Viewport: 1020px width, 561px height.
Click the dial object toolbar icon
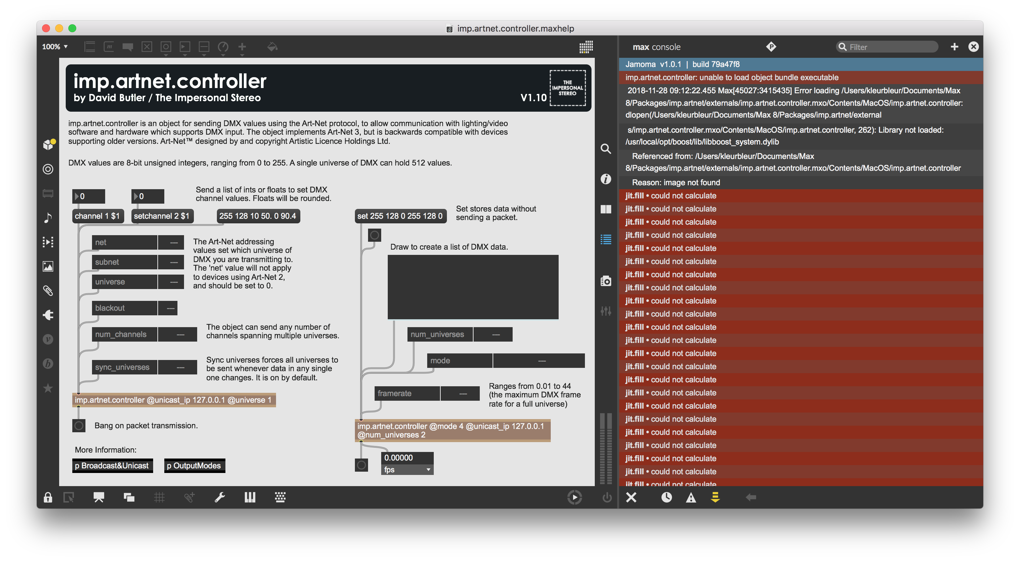click(223, 47)
